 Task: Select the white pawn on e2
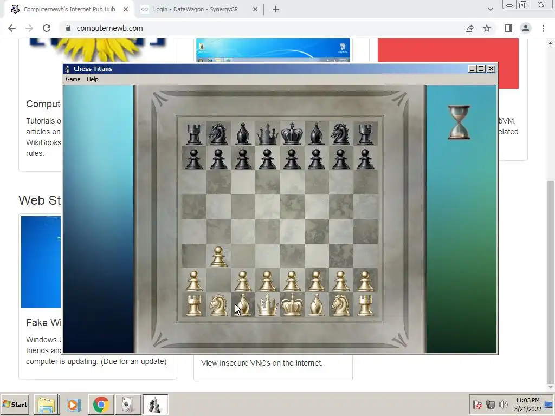click(x=292, y=281)
